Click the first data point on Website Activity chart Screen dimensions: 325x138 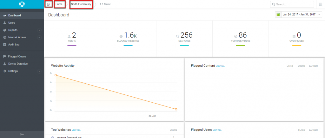click(56, 75)
